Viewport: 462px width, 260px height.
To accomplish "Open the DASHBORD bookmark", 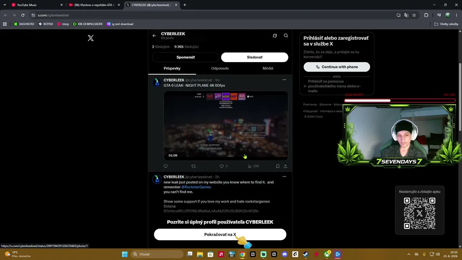I will pyautogui.click(x=24, y=24).
